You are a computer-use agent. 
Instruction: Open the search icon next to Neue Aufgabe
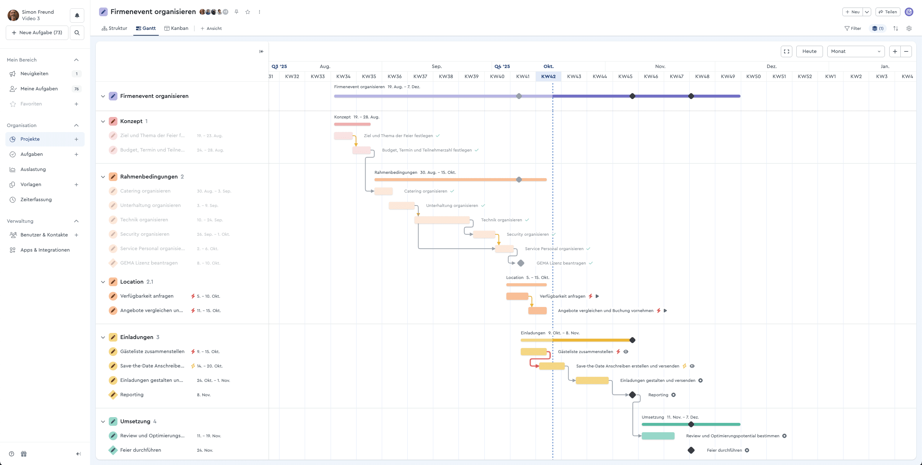point(77,32)
